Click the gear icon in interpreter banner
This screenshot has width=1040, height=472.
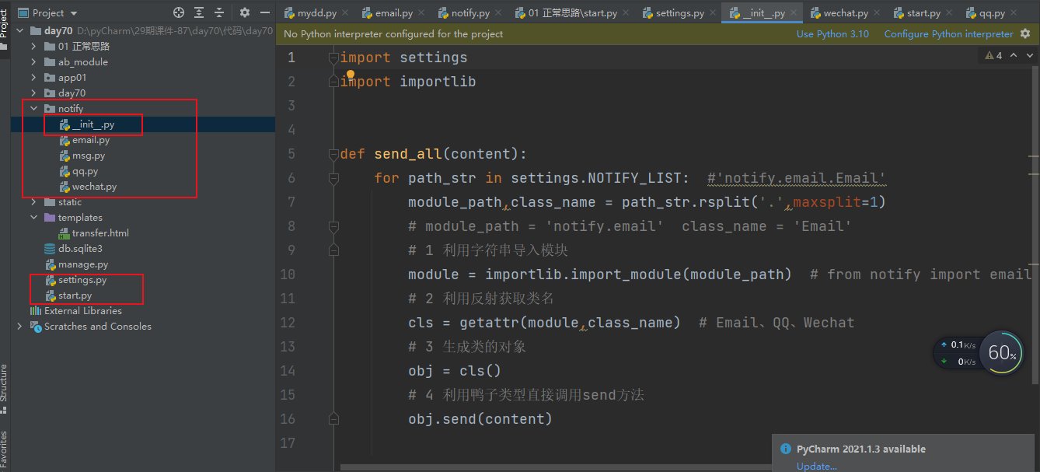tap(1025, 33)
